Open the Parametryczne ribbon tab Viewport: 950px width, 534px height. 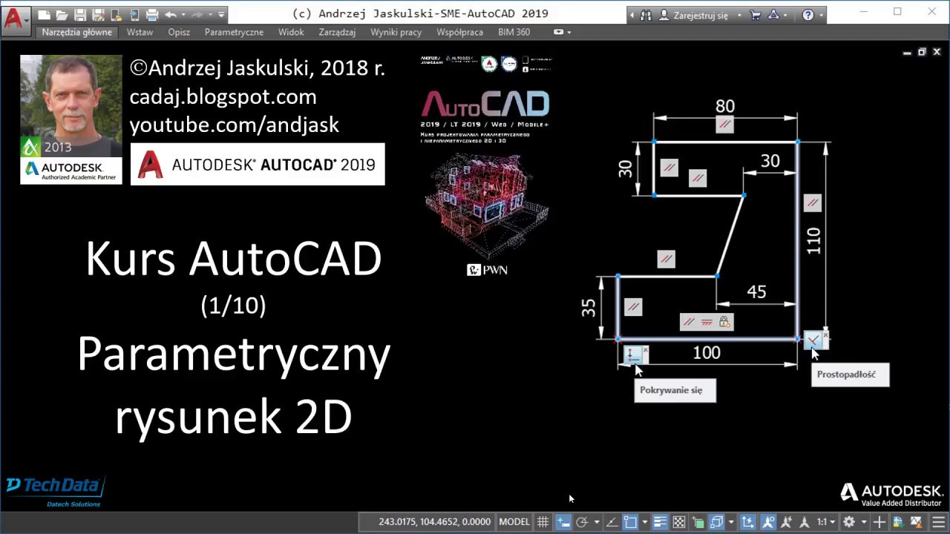point(235,33)
